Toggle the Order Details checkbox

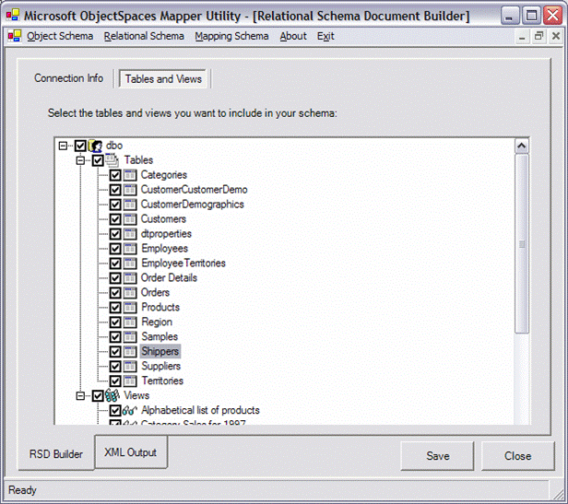pyautogui.click(x=115, y=278)
